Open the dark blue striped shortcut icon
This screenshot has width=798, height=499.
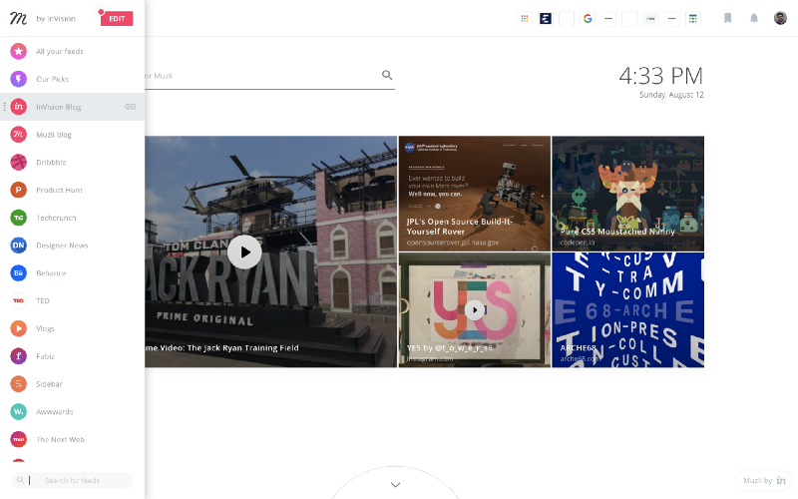pos(545,19)
